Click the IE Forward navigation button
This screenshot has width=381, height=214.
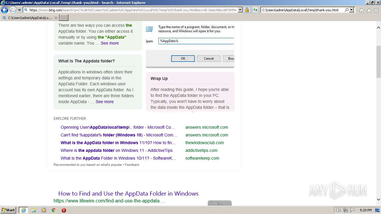tap(13, 10)
